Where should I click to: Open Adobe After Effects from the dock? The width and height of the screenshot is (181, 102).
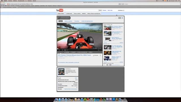tap(107, 99)
